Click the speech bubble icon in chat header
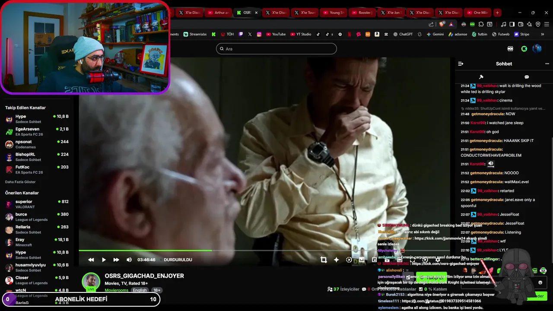 click(527, 77)
